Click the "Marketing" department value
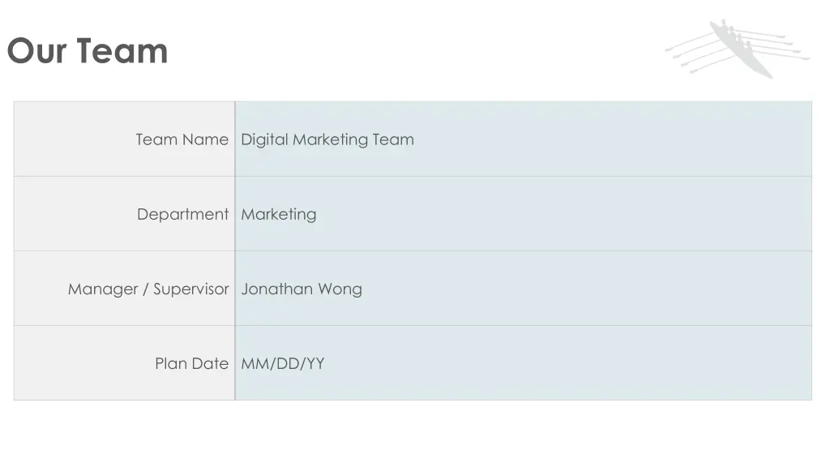830x467 pixels. tap(279, 214)
